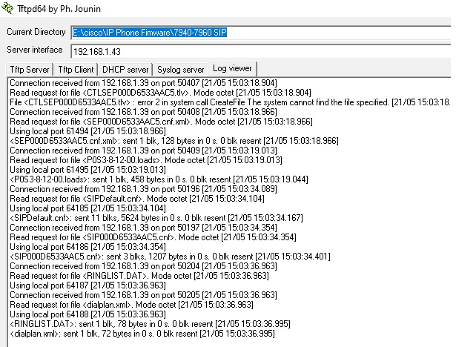Open the Current Directory path combo box
456x347 pixels.
[260, 33]
